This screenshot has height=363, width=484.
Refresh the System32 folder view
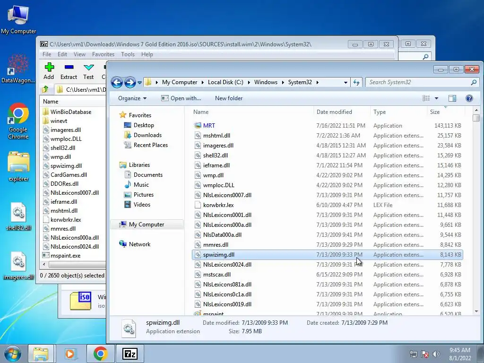click(x=356, y=82)
